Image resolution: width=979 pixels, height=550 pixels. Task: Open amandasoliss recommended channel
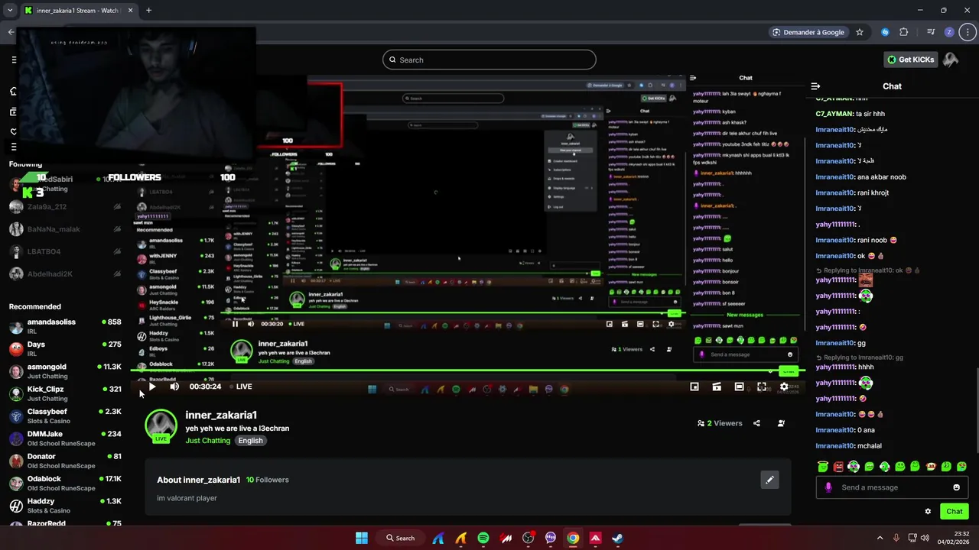tap(65, 327)
